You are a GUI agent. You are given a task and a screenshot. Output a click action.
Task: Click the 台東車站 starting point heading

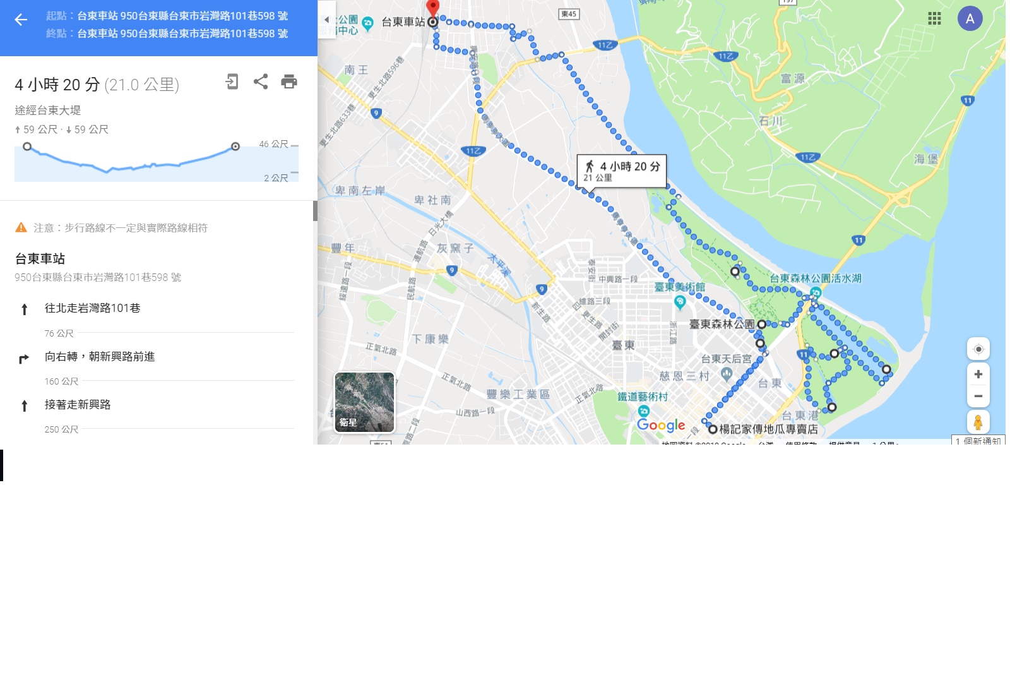point(40,259)
